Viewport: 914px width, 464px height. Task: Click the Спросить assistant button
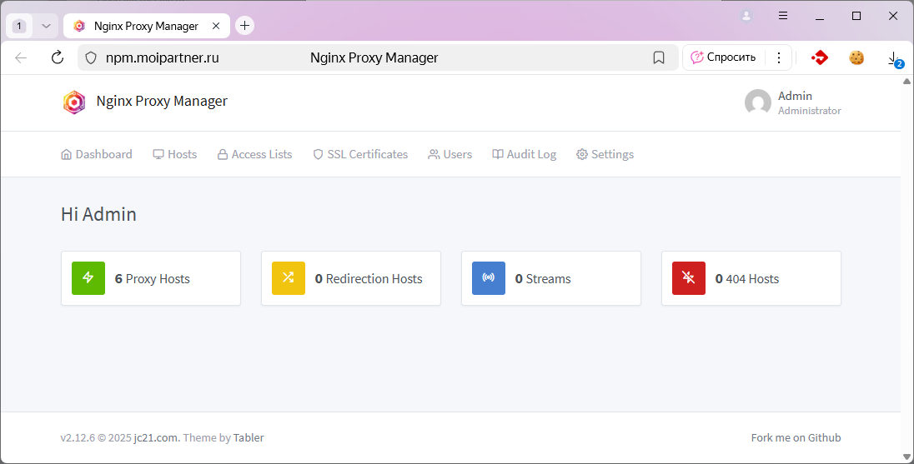tap(723, 57)
